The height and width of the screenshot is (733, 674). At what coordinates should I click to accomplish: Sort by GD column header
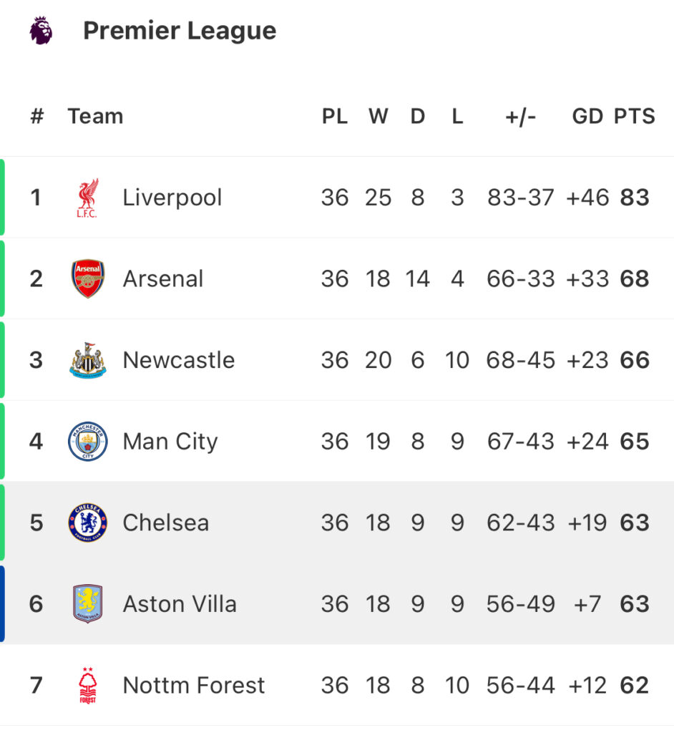pyautogui.click(x=587, y=116)
